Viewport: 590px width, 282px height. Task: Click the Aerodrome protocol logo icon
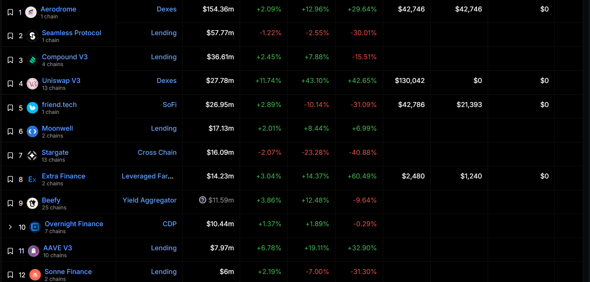(x=31, y=12)
